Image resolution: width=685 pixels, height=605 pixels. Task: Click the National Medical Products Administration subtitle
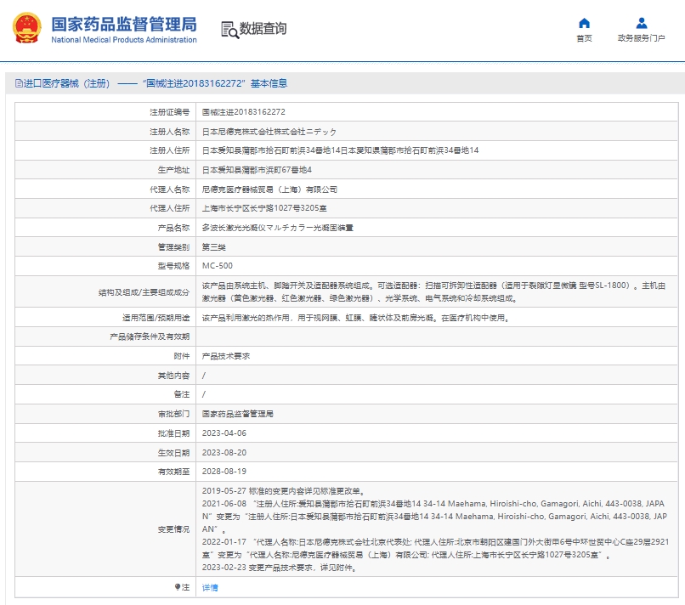pos(123,40)
